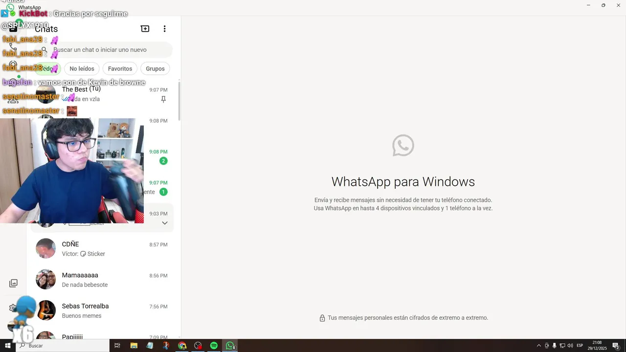Open the clock showing 21:08
626x352 pixels.
(597, 346)
